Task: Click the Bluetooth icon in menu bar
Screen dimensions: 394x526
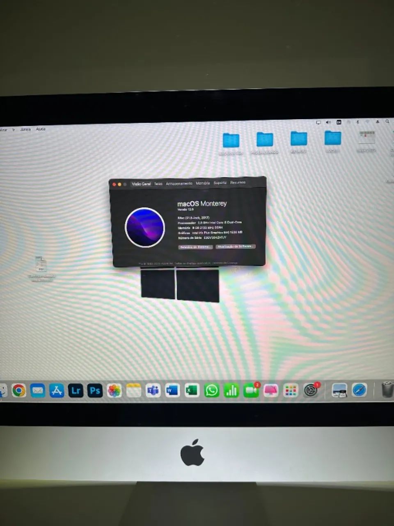Action: (x=357, y=122)
